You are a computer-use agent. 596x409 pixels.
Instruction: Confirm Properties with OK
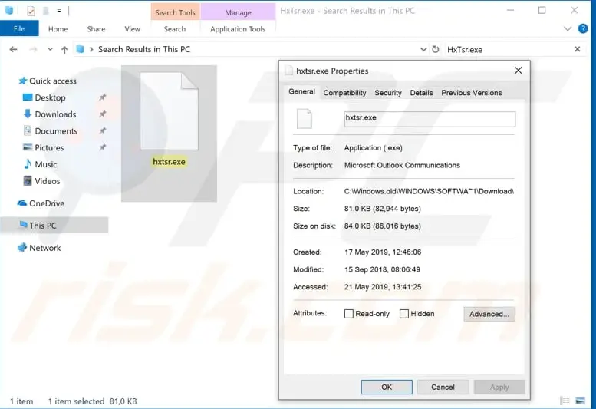[x=387, y=387]
